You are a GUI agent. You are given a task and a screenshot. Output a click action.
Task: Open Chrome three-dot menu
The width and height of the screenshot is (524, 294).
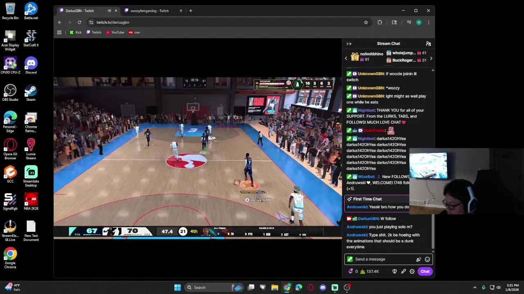pos(429,22)
